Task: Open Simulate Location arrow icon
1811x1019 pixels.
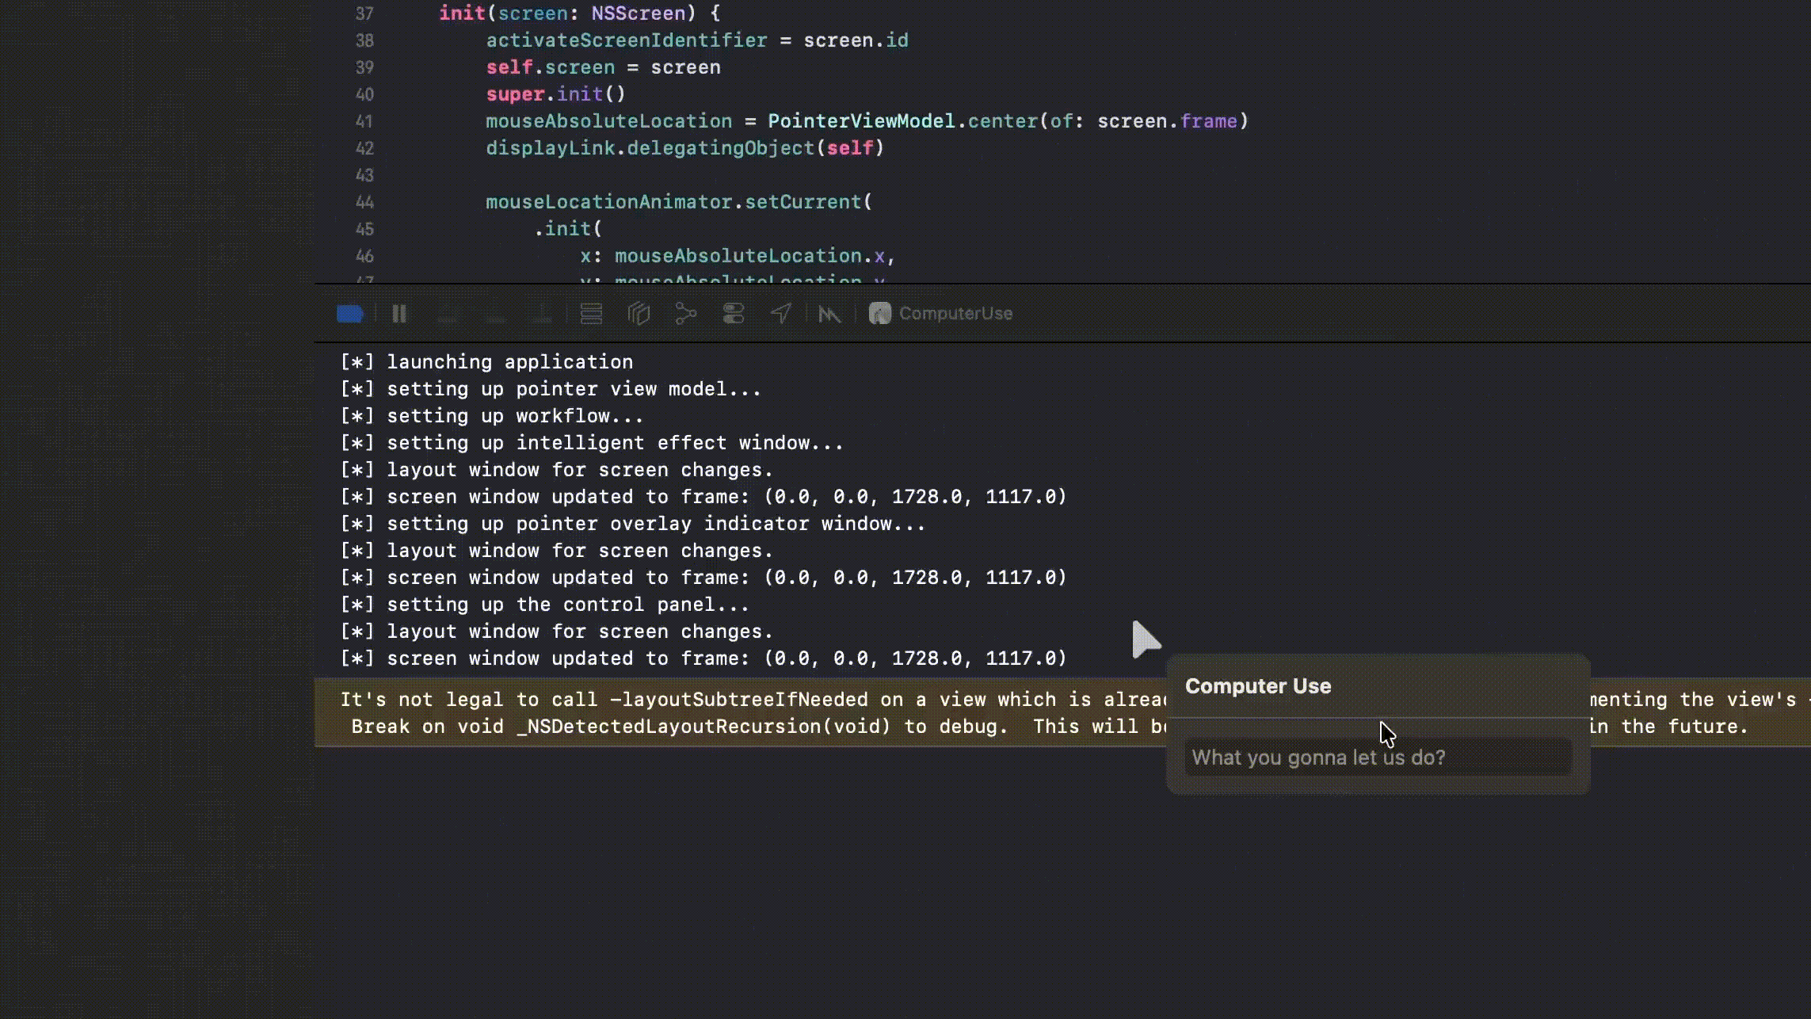Action: (x=781, y=314)
